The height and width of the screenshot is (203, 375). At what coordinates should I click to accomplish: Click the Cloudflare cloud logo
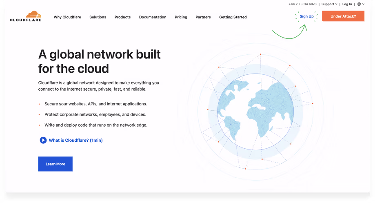coord(25,16)
